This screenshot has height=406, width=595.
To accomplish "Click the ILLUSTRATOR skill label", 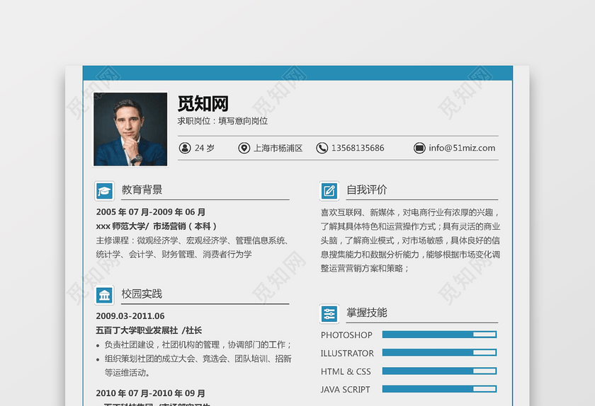I will (x=347, y=354).
